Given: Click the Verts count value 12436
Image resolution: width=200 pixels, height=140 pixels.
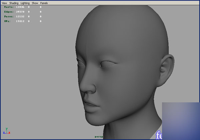Looking at the screenshot, I should [20, 7].
